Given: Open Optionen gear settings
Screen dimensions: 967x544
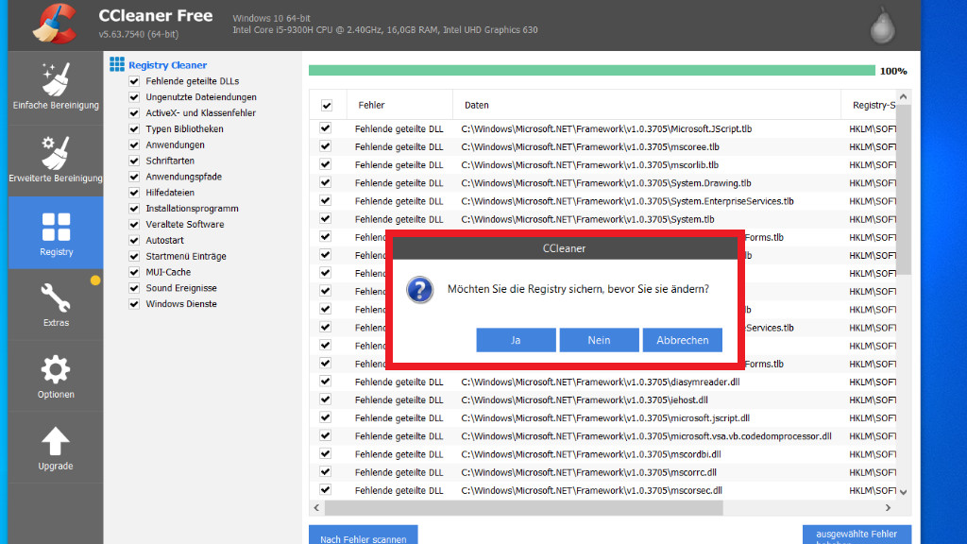Looking at the screenshot, I should click(56, 375).
